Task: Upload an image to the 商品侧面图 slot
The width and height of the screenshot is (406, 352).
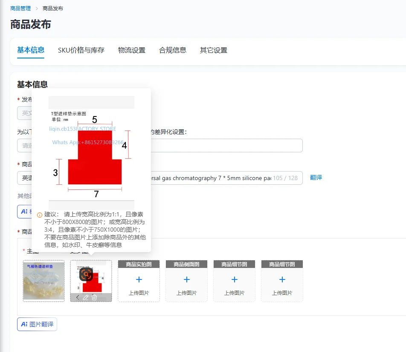Action: tap(186, 281)
